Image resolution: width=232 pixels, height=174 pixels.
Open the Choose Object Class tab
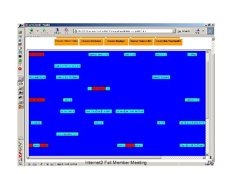66,42
